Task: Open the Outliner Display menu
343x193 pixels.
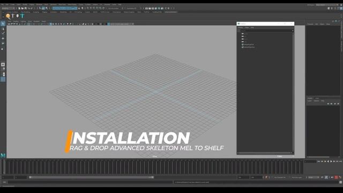Action: pyautogui.click(x=241, y=27)
